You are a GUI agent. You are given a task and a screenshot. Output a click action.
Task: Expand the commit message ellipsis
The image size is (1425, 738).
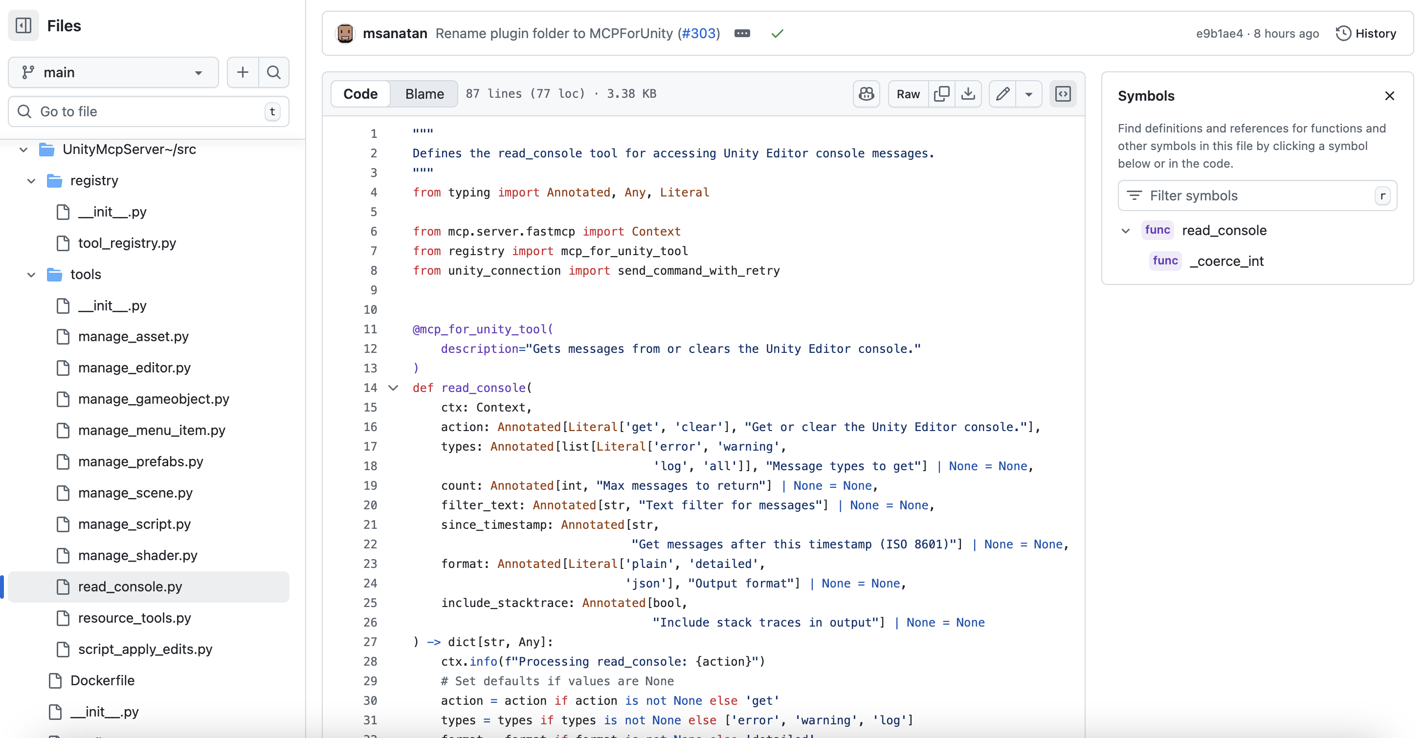click(742, 34)
